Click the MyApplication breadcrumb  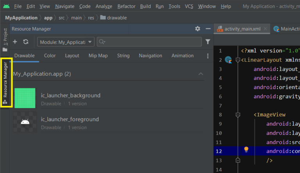pyautogui.click(x=21, y=18)
